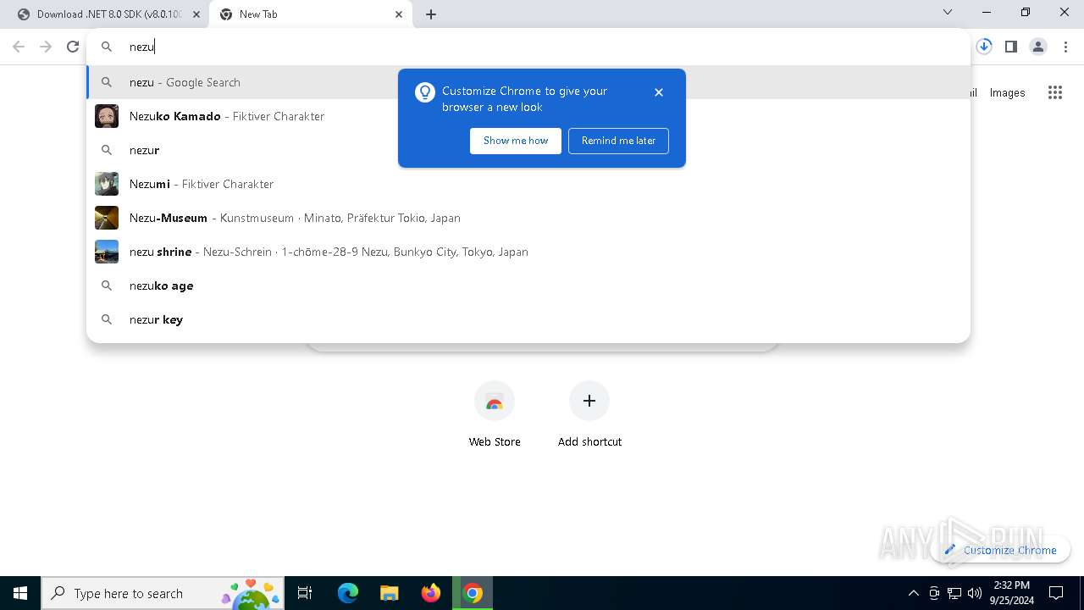Viewport: 1084px width, 610px height.
Task: Reload the page with the refresh icon
Action: click(73, 47)
